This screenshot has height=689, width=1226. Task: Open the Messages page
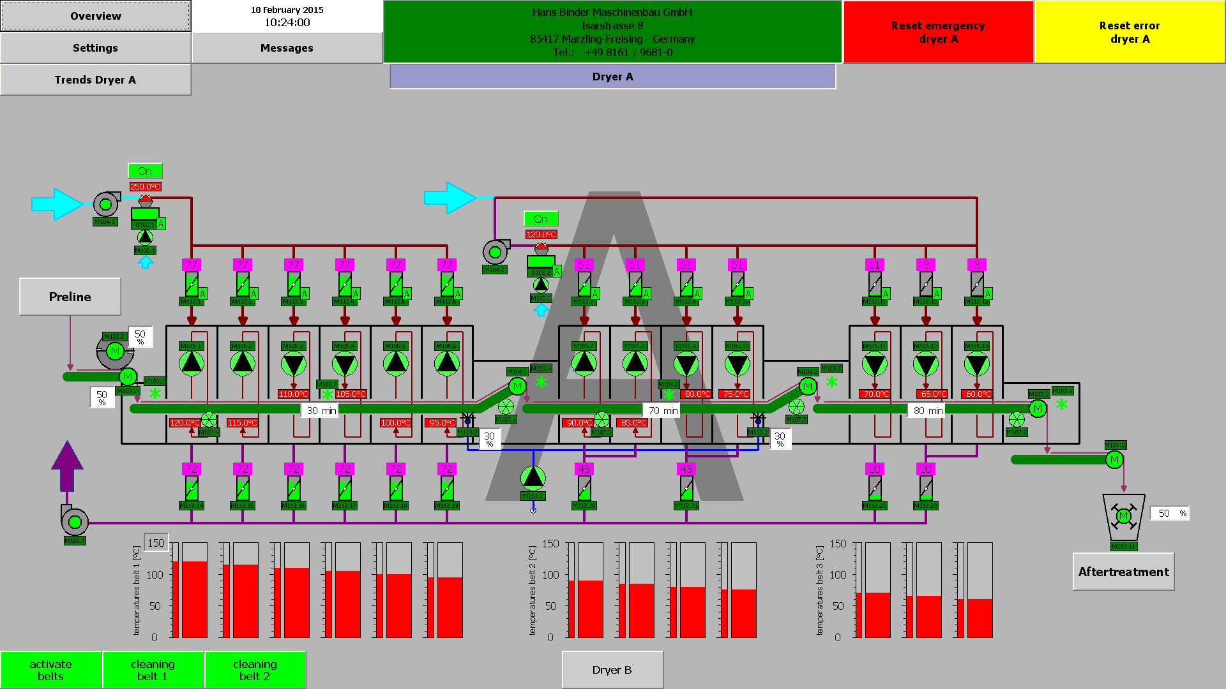(287, 48)
